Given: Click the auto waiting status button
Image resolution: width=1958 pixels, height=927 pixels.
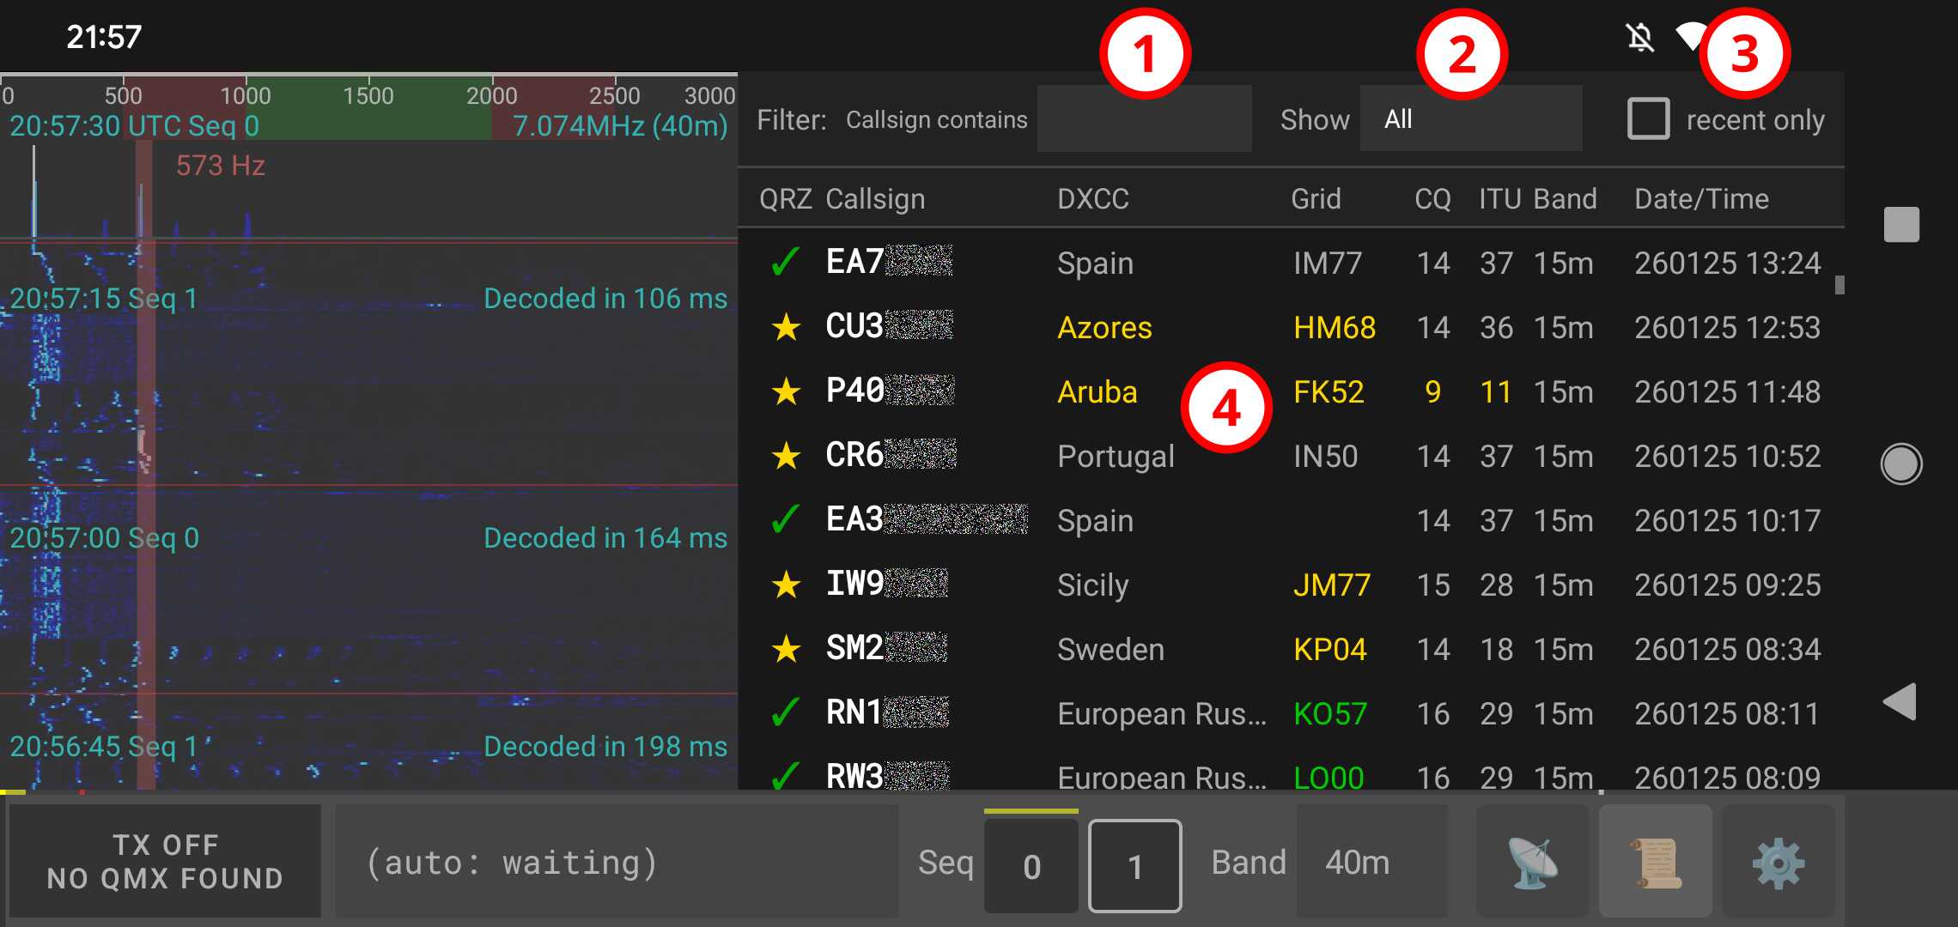Looking at the screenshot, I should [615, 862].
